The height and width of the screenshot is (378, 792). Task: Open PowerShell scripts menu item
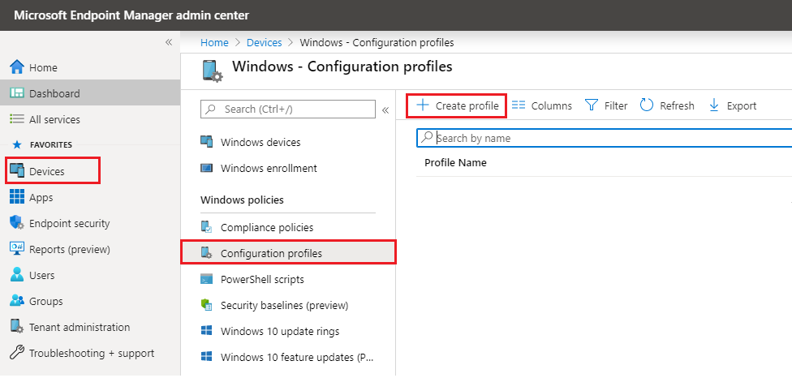(262, 280)
